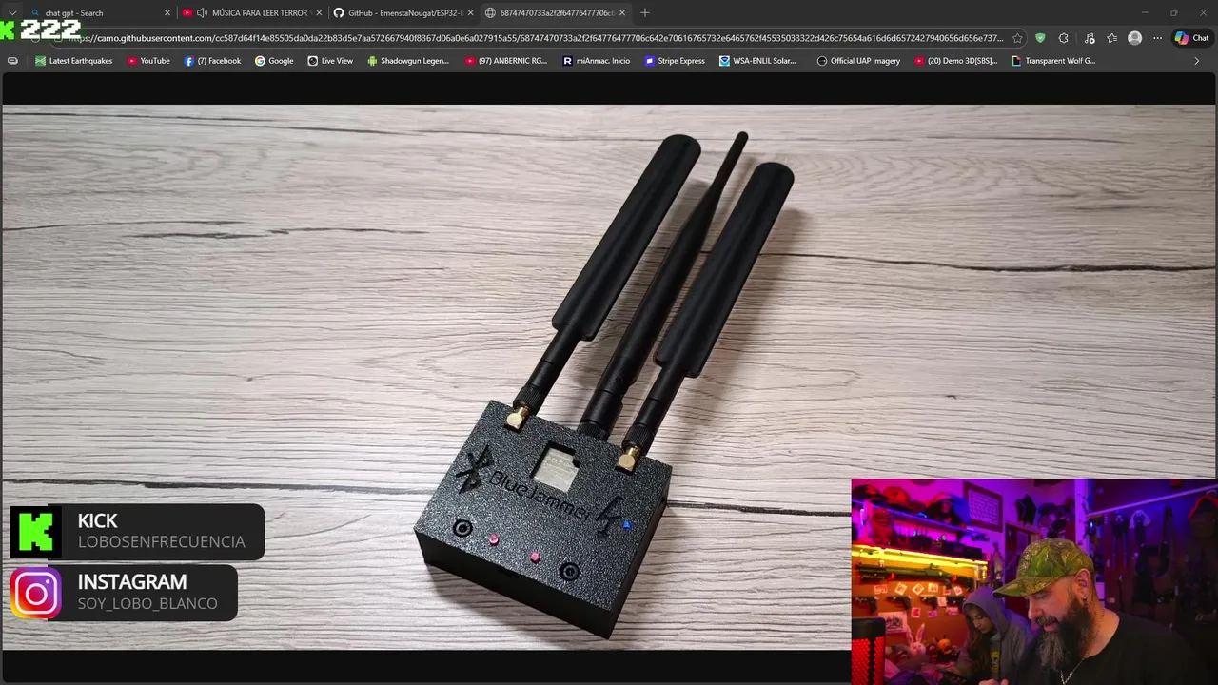Viewport: 1218px width, 685px height.
Task: Open the Google bookmark
Action: tap(274, 61)
